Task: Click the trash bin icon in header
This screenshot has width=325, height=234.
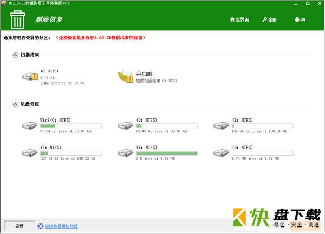Action: click(17, 19)
